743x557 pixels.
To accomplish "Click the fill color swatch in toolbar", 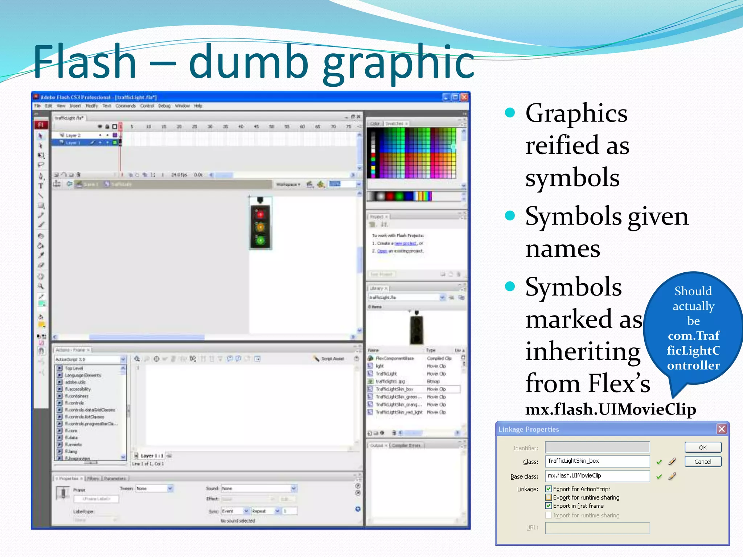I will tap(42, 324).
